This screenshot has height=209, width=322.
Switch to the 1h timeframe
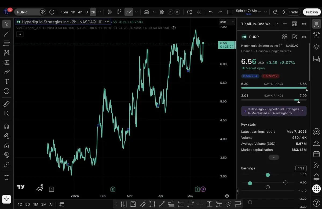coord(73,12)
